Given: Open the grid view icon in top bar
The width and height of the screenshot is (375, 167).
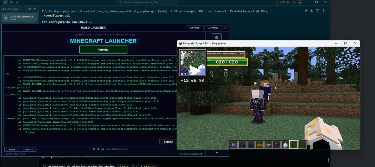Looking at the screenshot, I should [17, 2].
